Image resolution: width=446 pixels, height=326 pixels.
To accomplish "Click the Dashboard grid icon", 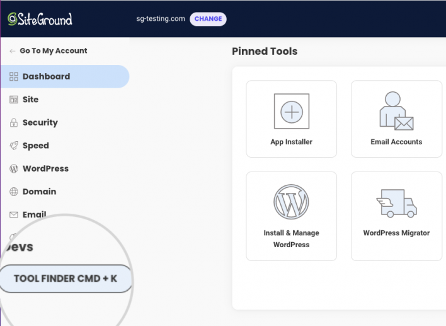I will 14,76.
